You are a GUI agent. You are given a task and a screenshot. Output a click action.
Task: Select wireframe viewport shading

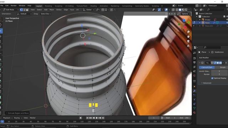click(x=177, y=10)
